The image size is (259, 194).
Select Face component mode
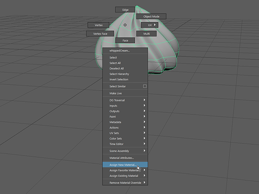pos(125,40)
